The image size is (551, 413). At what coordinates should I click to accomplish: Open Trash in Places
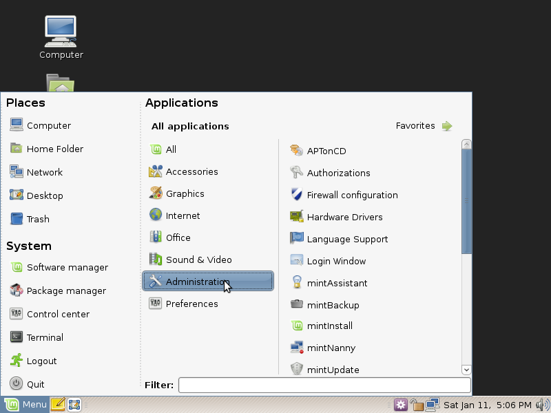[30, 219]
